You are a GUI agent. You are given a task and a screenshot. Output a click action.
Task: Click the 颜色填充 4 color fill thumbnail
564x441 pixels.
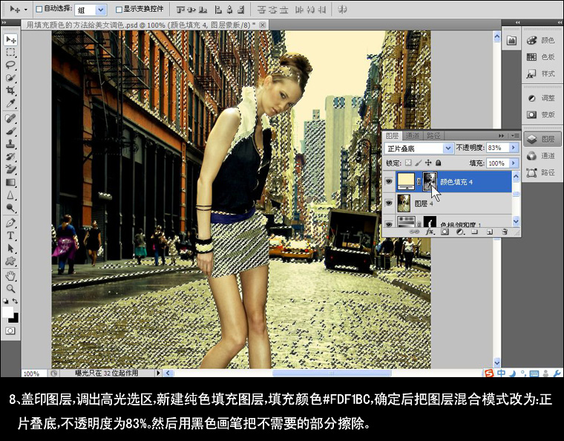pyautogui.click(x=406, y=181)
